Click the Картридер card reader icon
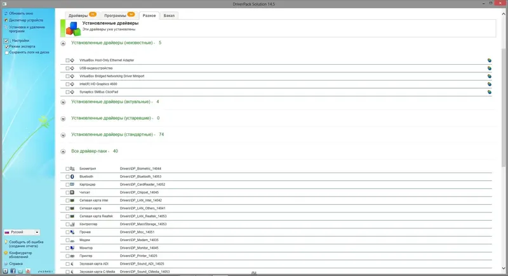The height and width of the screenshot is (276, 508). (72, 185)
